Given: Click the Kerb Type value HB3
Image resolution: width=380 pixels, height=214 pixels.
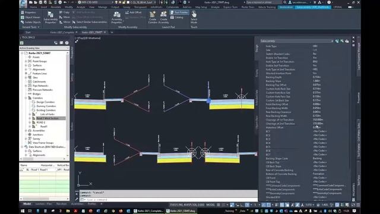Looking at the screenshot, I should [315, 46].
